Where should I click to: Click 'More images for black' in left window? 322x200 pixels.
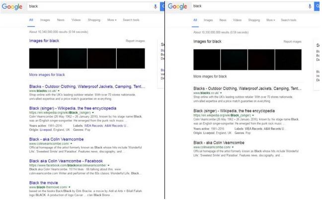point(47,75)
